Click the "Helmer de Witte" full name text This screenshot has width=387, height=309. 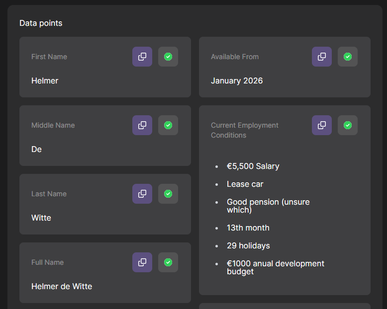point(62,286)
